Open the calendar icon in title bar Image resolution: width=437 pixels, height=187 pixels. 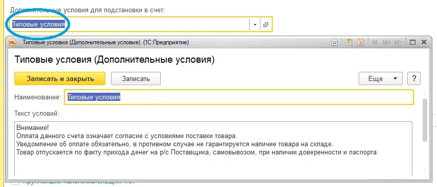[361, 42]
